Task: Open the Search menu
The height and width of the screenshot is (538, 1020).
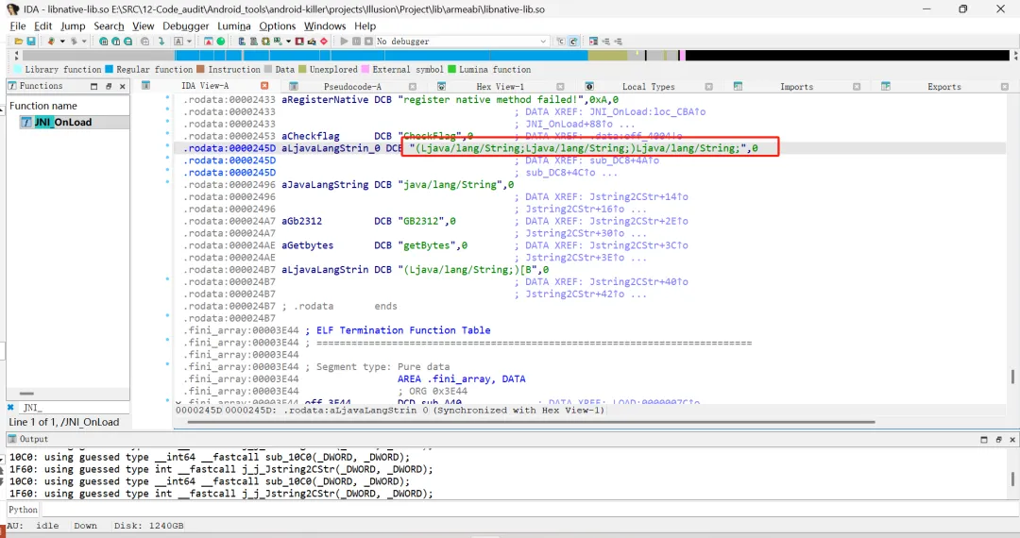Action: pos(109,26)
